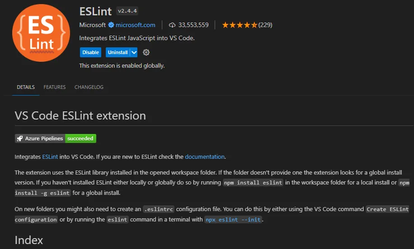
Task: Click the cloud download count icon
Action: [172, 25]
